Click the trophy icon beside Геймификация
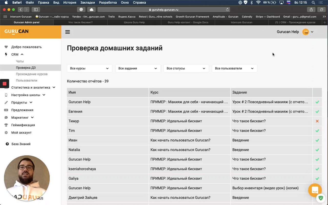 tap(6, 125)
